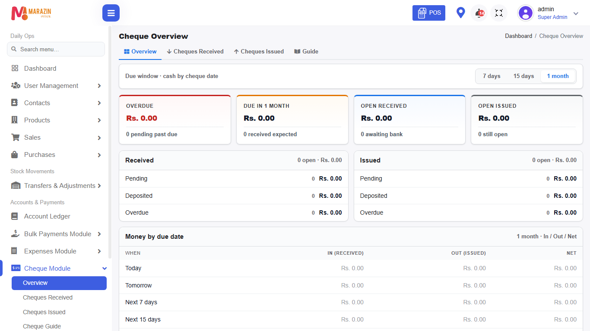Click the Expenses Module receipt icon
Image resolution: width=590 pixels, height=331 pixels.
point(15,251)
